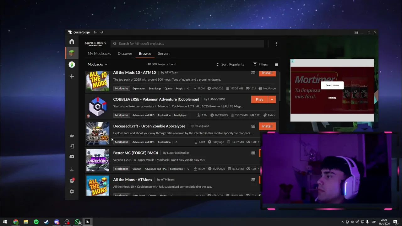Viewport: 402px width, 226px height.
Task: Expand the +2 extra tags on Better MC
Action: [188, 169]
